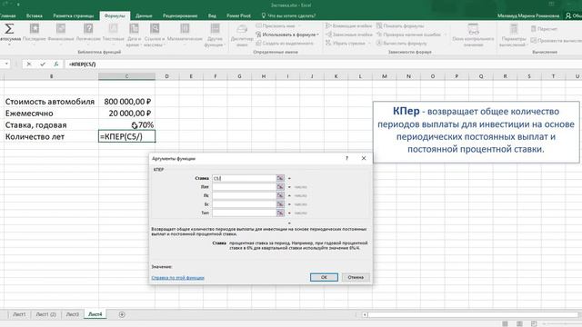Click Calculate Now (Пересчет)
The width and height of the screenshot is (582, 327).
tap(544, 29)
